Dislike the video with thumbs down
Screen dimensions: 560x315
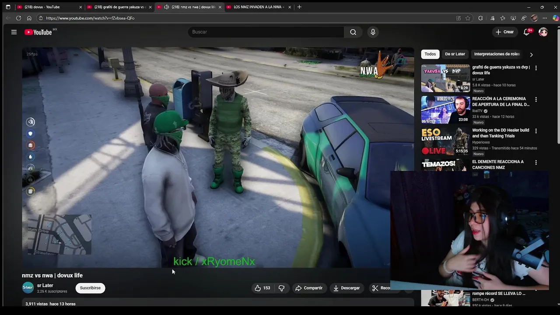[x=281, y=288]
